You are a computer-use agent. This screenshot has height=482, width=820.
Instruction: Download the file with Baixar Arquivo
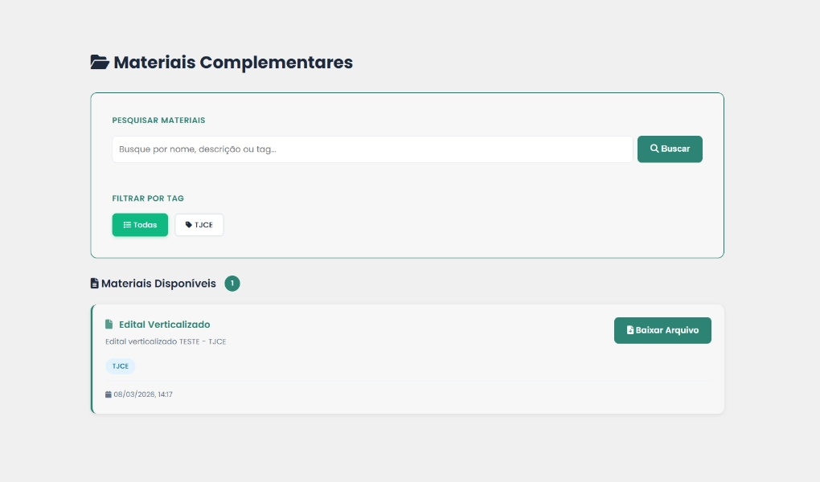tap(662, 330)
